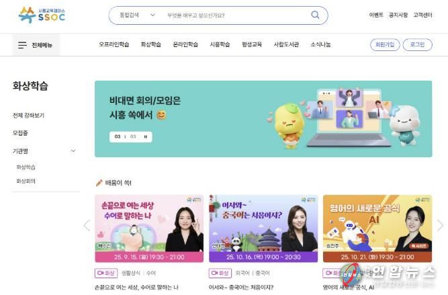Click the 회원가입 button
This screenshot has width=448, height=295.
tap(385, 44)
